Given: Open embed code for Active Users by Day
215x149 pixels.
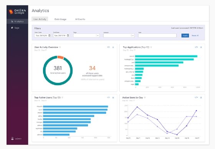Looking at the screenshot, I should coord(196,97).
